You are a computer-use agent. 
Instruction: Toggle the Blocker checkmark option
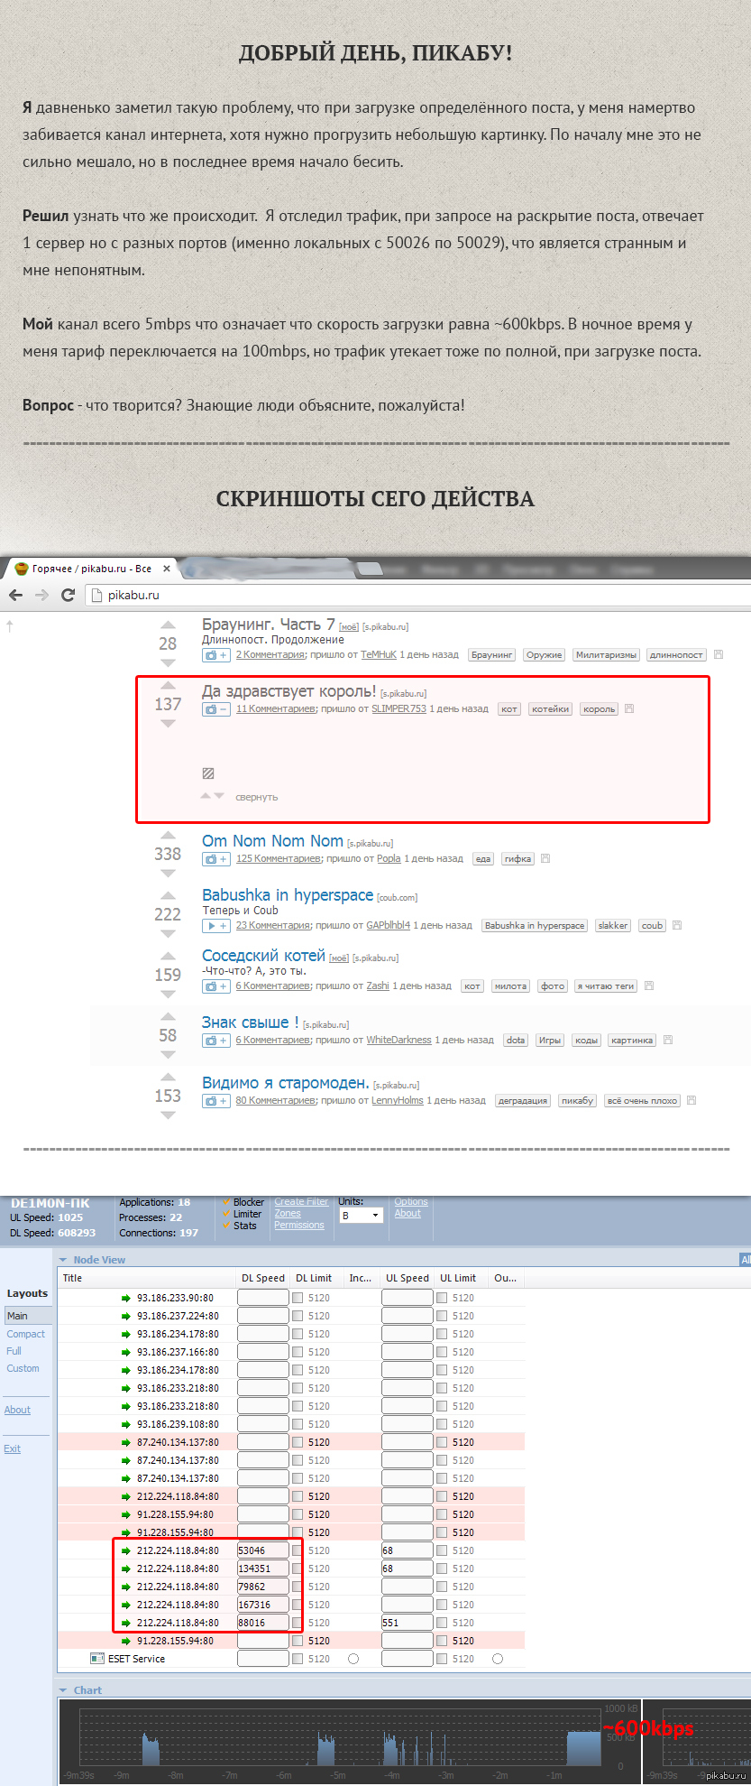click(226, 1202)
